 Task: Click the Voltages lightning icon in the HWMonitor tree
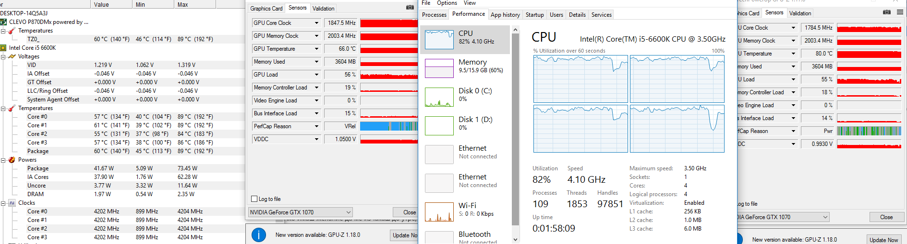click(12, 56)
